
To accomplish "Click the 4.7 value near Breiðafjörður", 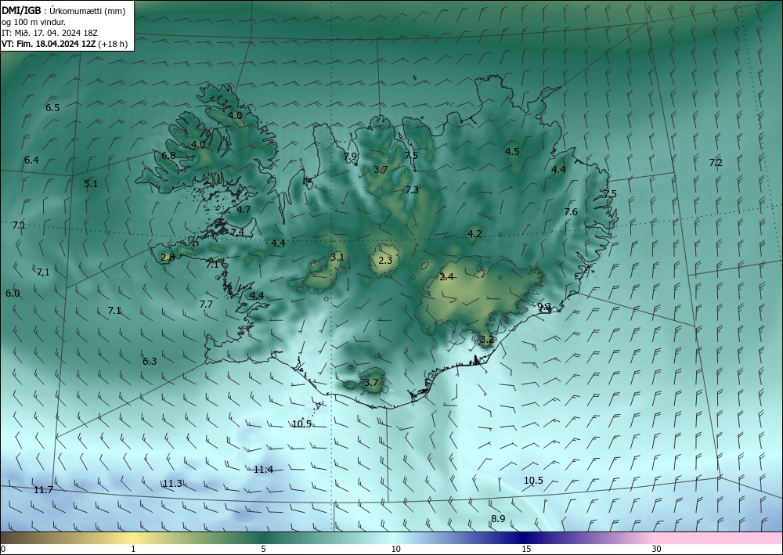I will coord(244,210).
